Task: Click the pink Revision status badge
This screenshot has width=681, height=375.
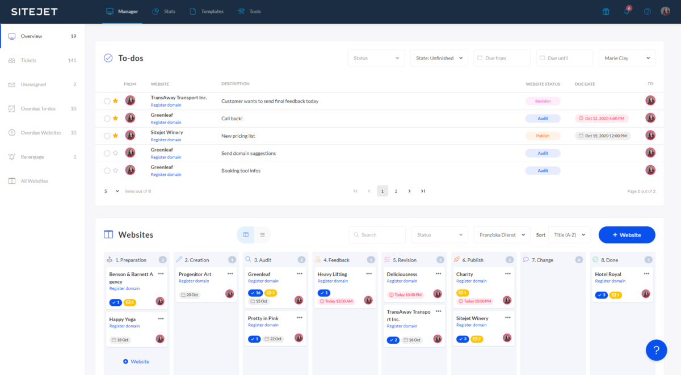Action: 543,101
